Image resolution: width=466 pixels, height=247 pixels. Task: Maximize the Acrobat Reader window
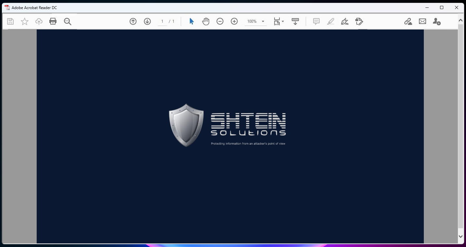point(442,7)
